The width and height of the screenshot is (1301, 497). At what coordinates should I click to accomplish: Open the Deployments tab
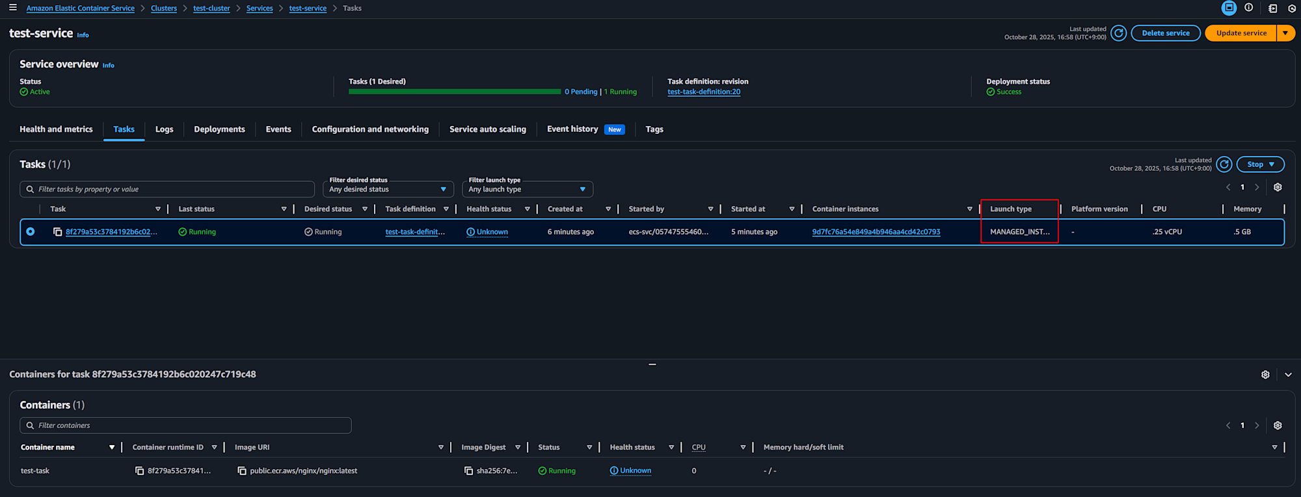[x=219, y=129]
